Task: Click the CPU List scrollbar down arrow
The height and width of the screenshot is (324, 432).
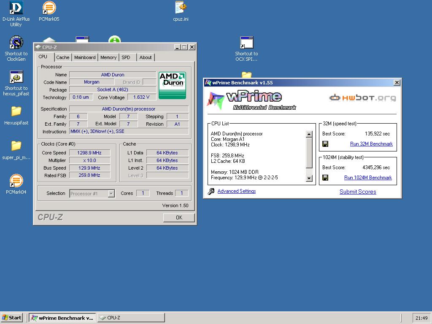Action: click(x=309, y=178)
